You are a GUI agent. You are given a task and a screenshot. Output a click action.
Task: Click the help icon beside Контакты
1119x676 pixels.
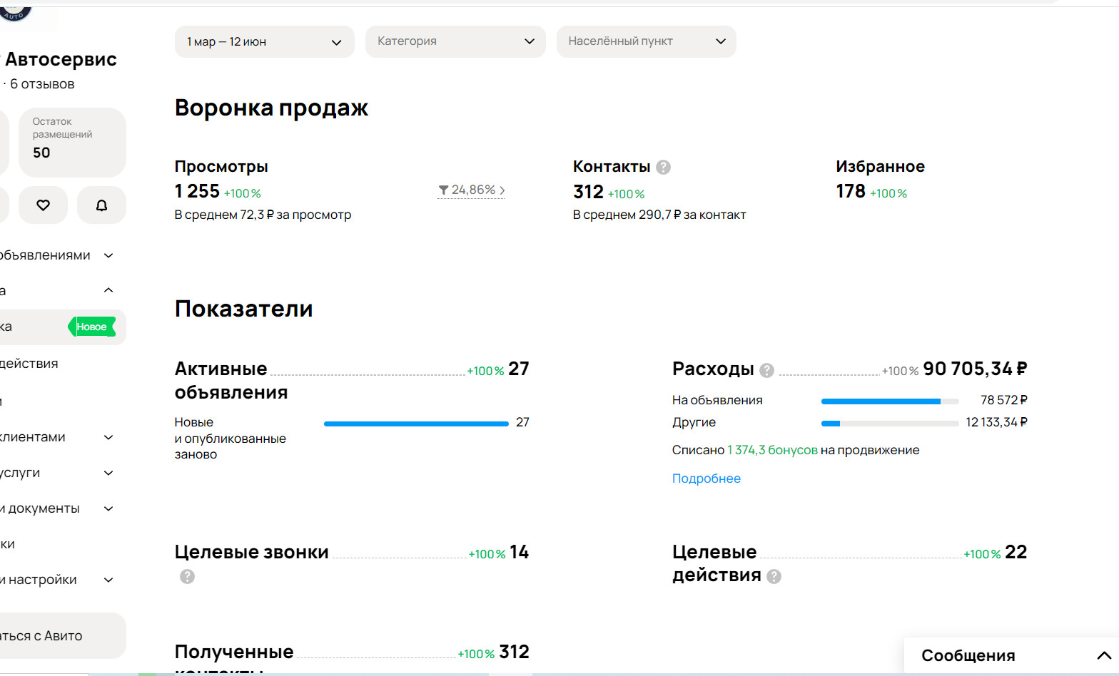pos(663,167)
